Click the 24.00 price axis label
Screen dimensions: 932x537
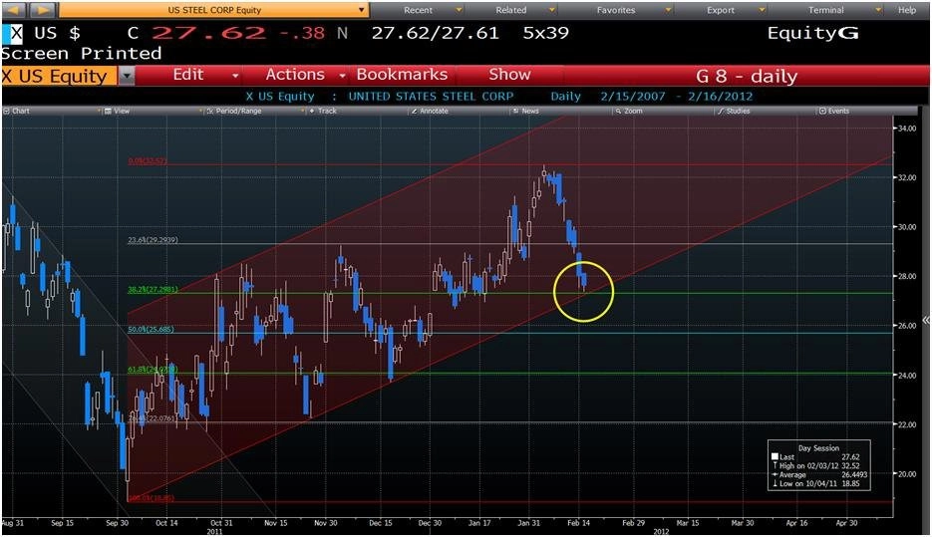point(905,376)
